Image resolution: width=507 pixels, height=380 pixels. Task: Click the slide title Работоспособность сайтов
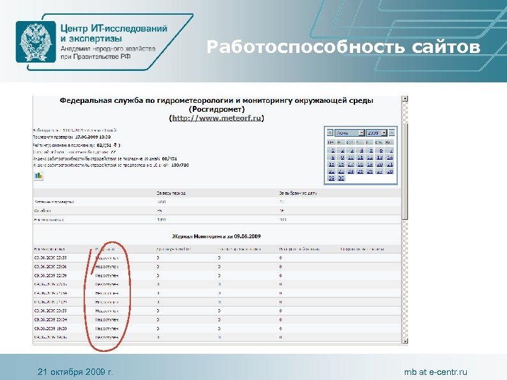click(343, 47)
